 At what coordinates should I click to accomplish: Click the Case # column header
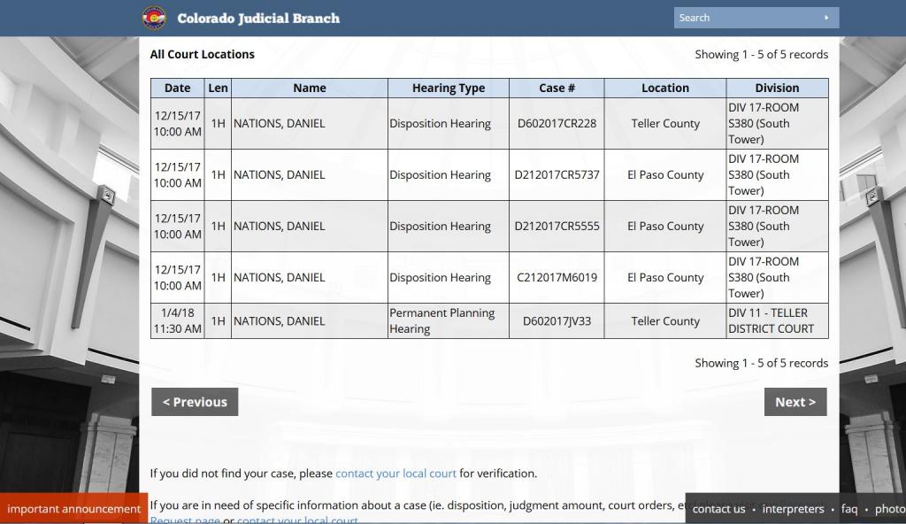[557, 88]
